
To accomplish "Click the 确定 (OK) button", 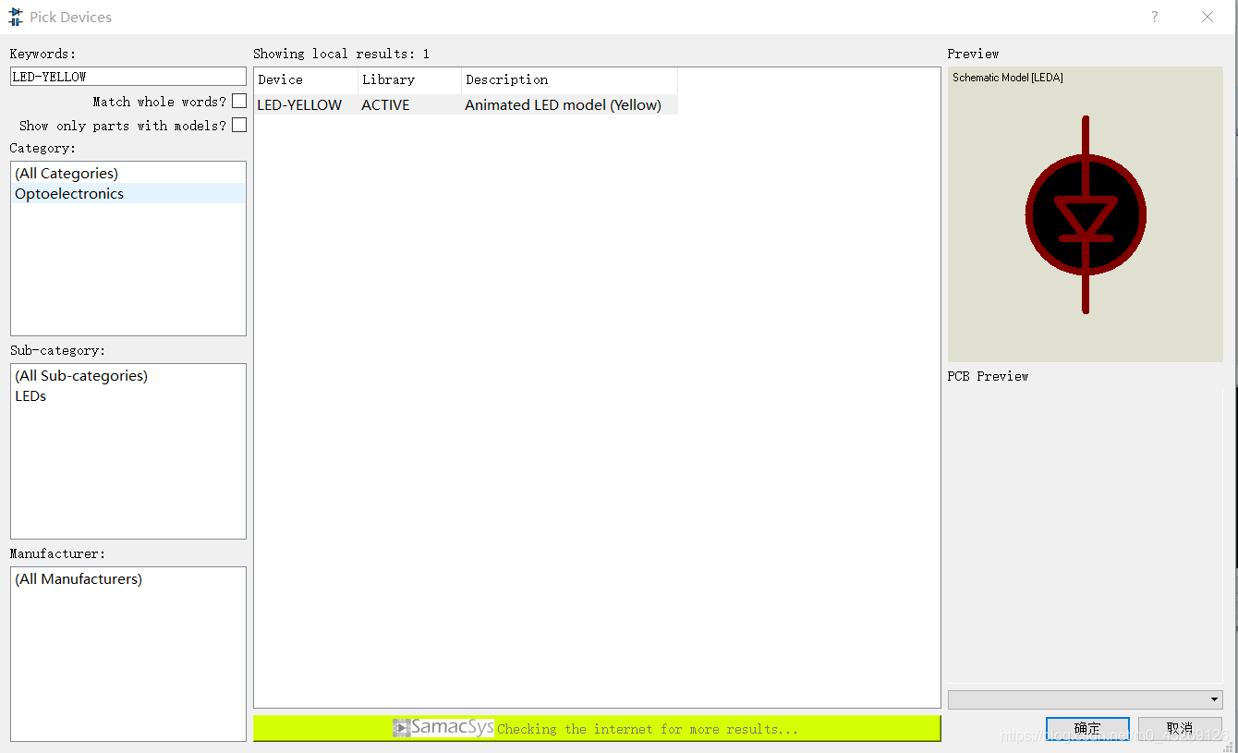I will [1087, 728].
